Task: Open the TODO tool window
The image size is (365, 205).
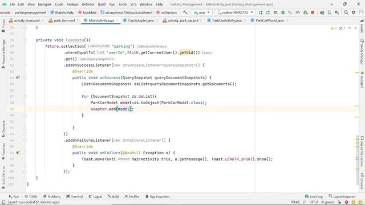Action: [x=31, y=196]
